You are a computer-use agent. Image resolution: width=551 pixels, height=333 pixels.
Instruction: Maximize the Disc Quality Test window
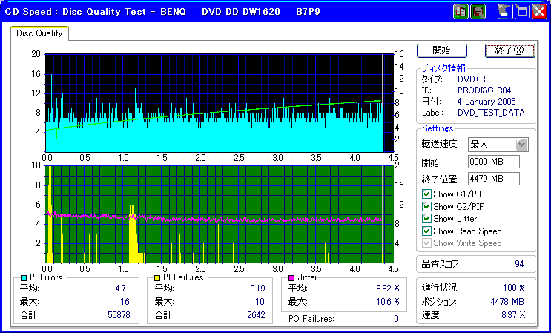point(522,12)
